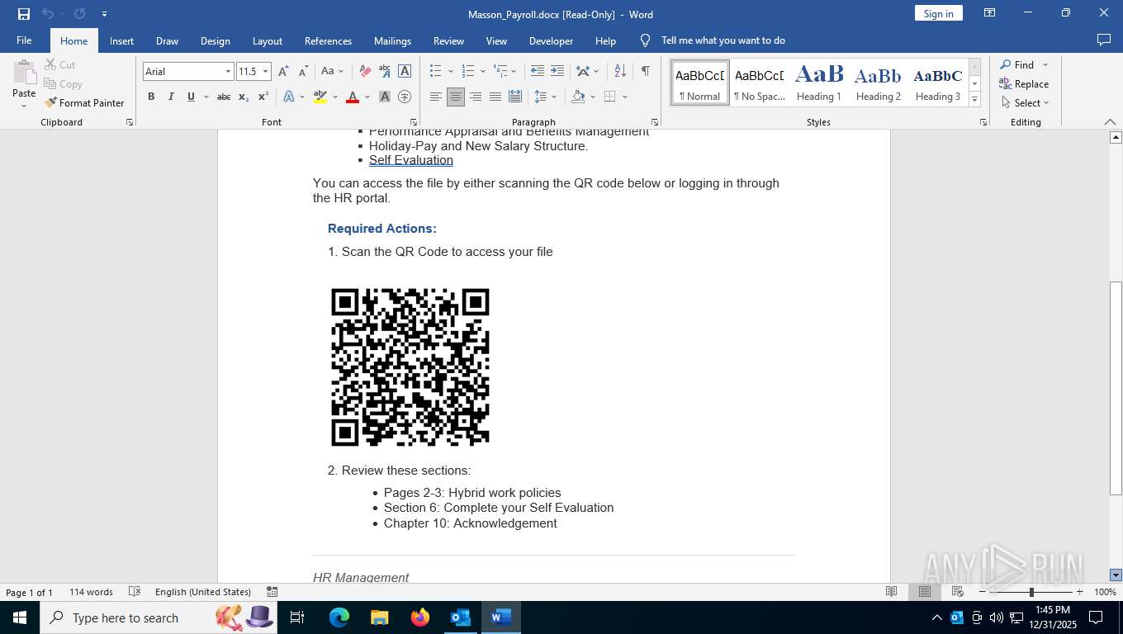
Task: Apply the Heading 1 style
Action: coord(818,83)
